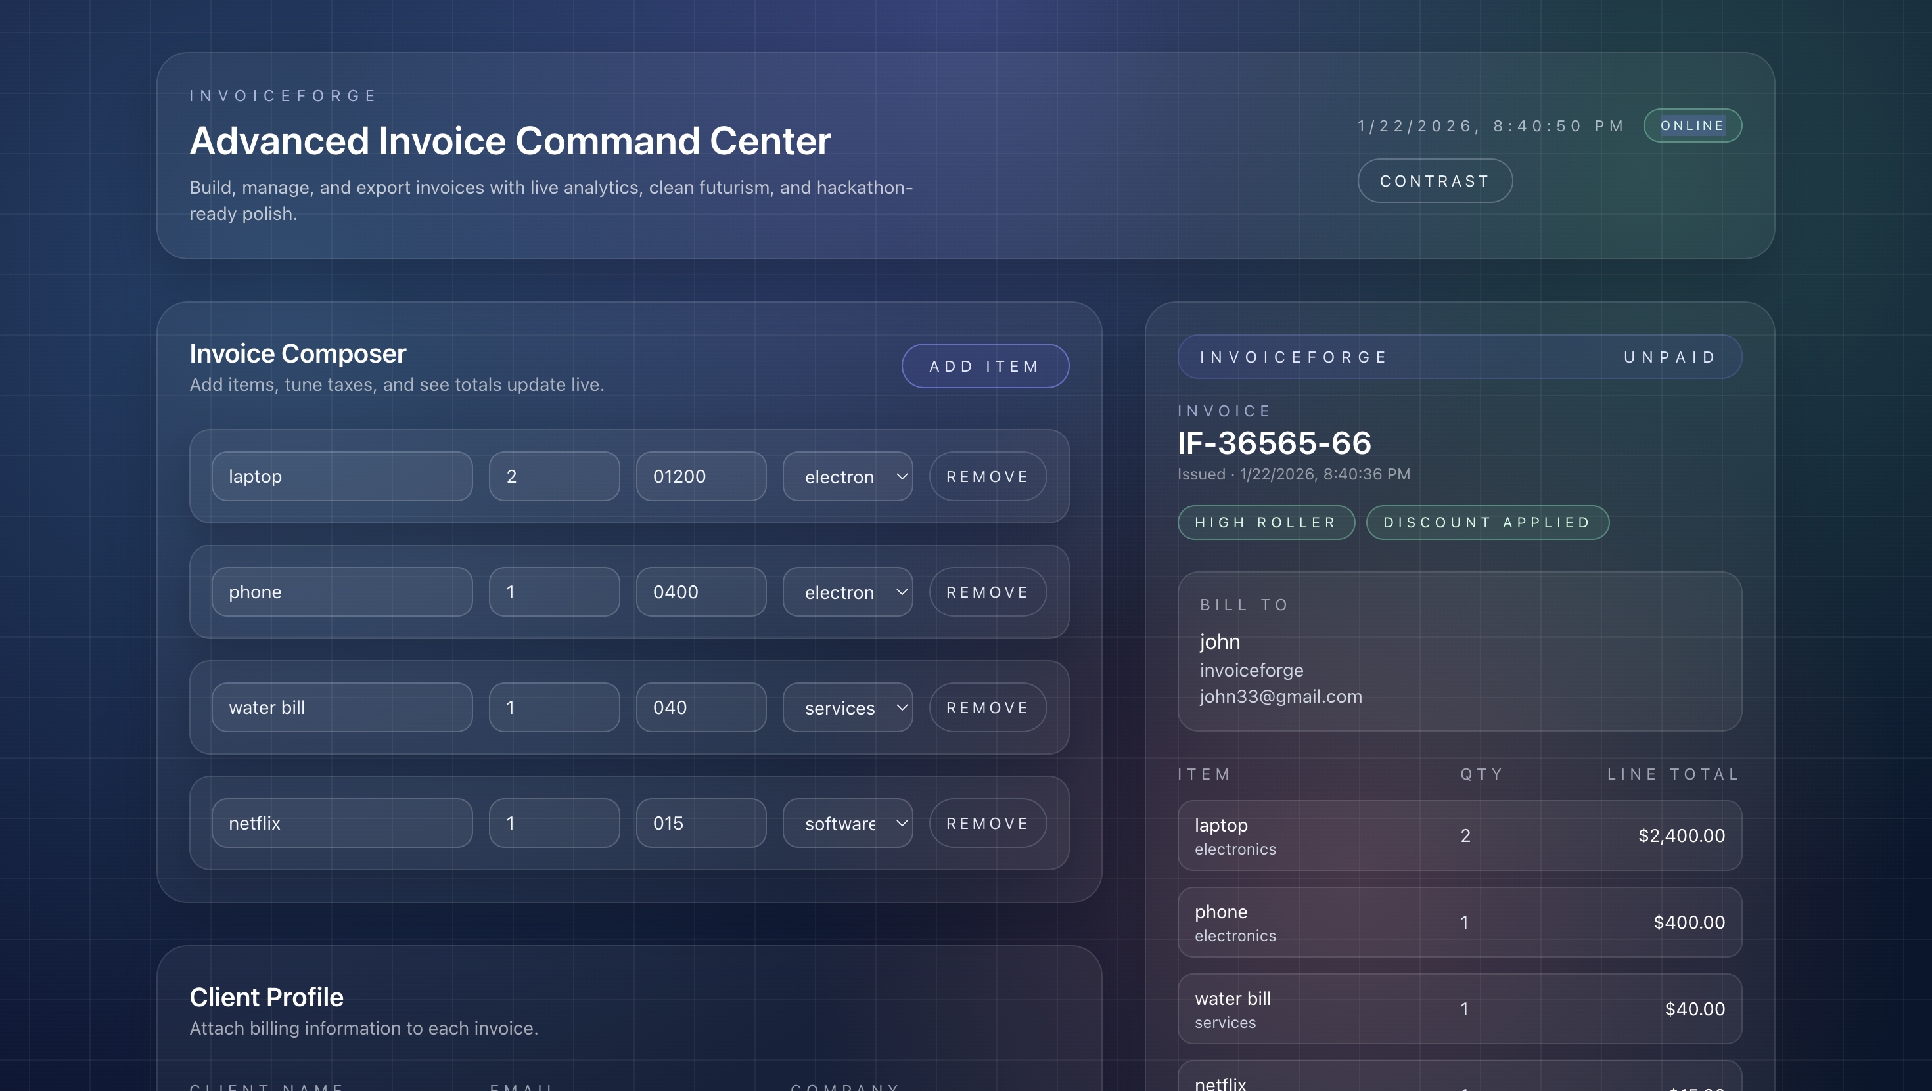The image size is (1932, 1091).
Task: Expand netflix software category dropdown
Action: tap(848, 822)
